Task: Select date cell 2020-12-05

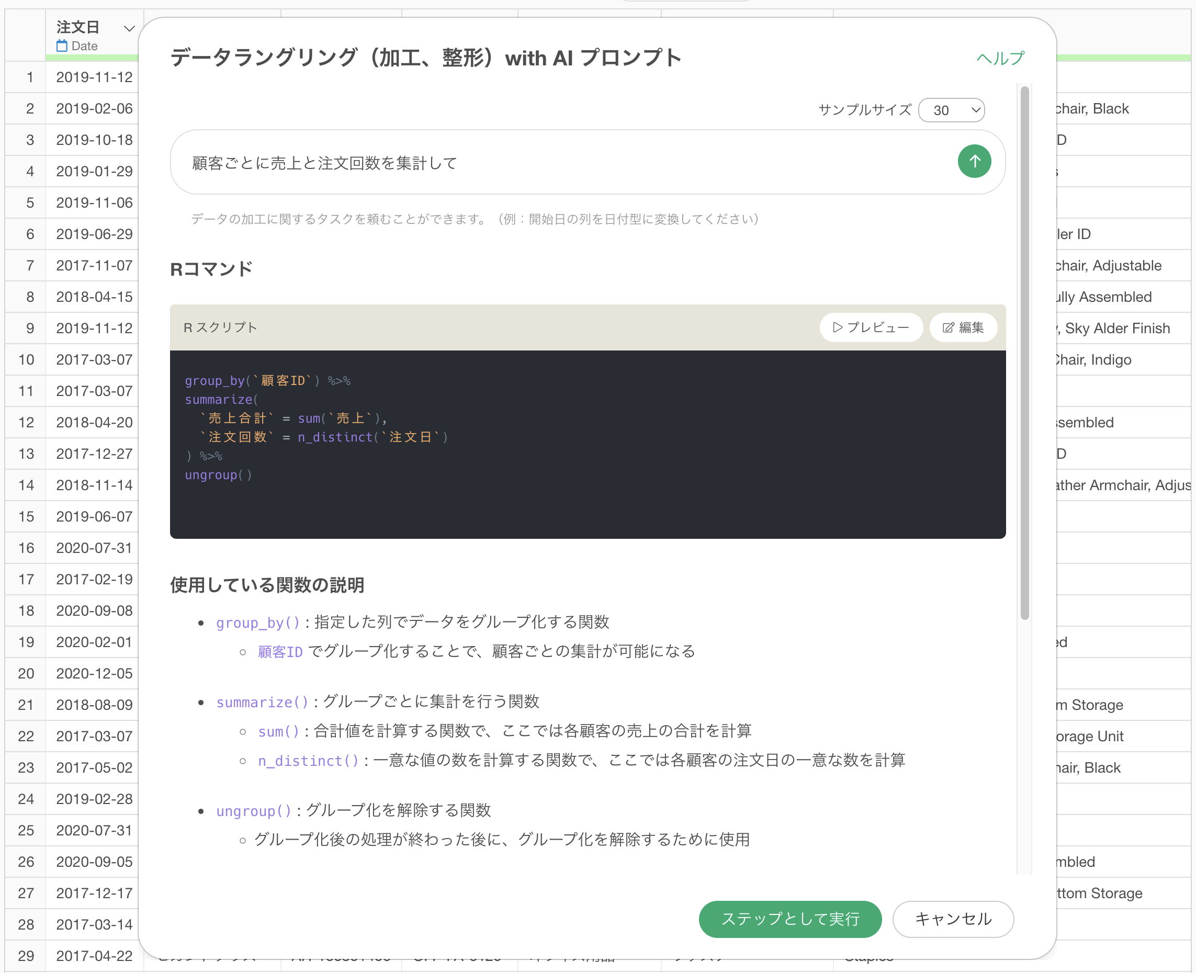Action: (x=94, y=673)
